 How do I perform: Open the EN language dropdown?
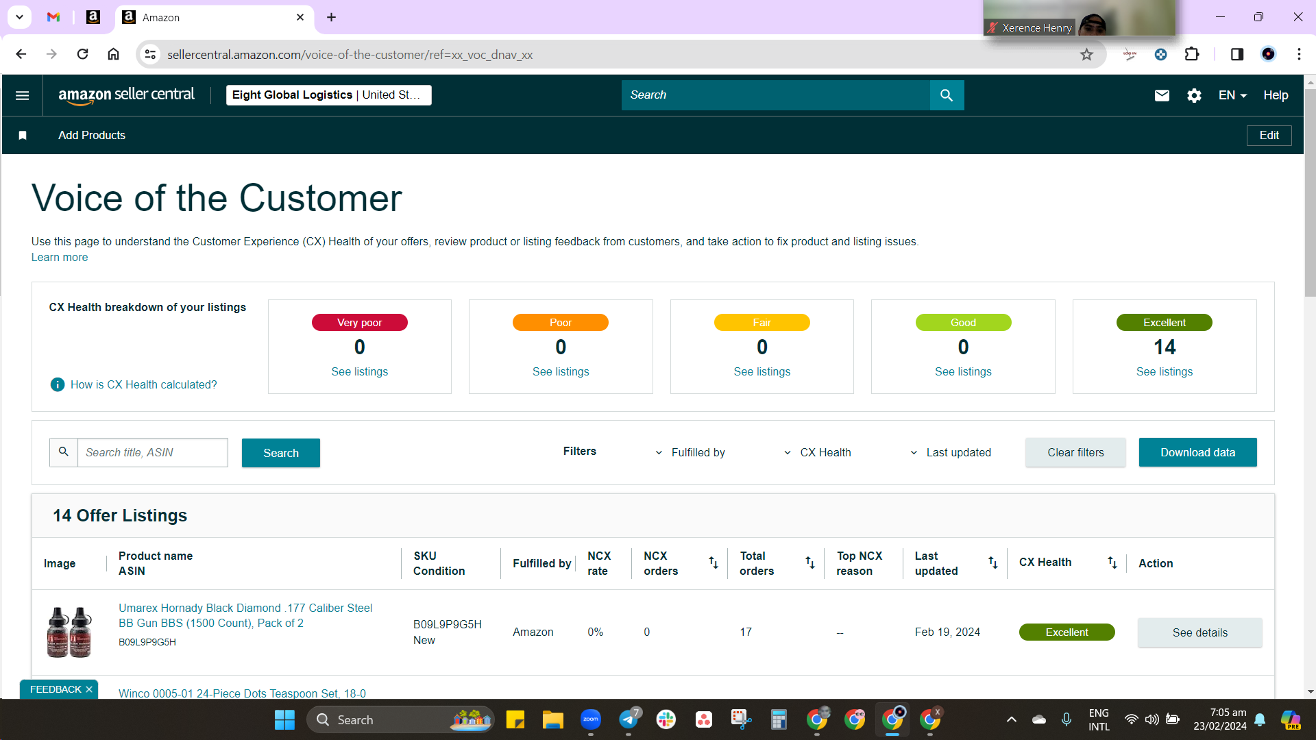pyautogui.click(x=1232, y=95)
